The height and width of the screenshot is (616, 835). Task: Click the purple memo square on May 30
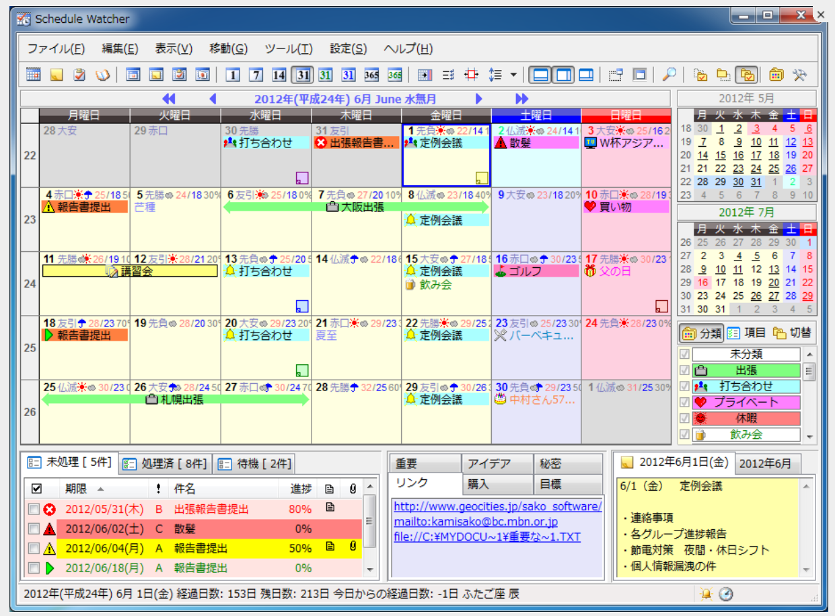click(302, 178)
